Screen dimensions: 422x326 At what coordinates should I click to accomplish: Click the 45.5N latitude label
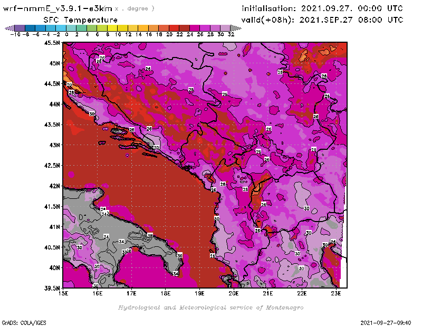click(x=52, y=43)
